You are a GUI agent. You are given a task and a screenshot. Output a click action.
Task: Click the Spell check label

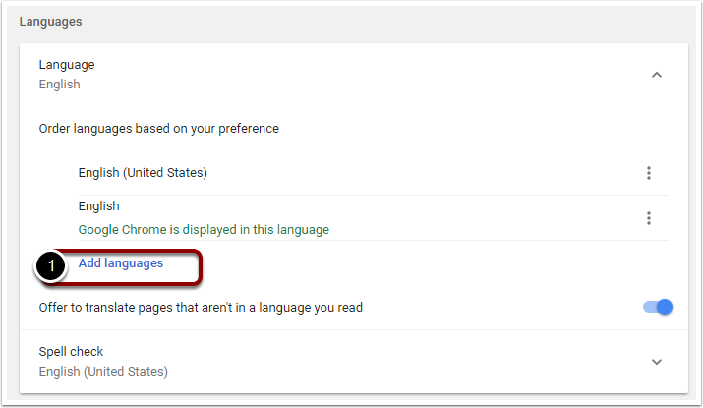pyautogui.click(x=71, y=352)
